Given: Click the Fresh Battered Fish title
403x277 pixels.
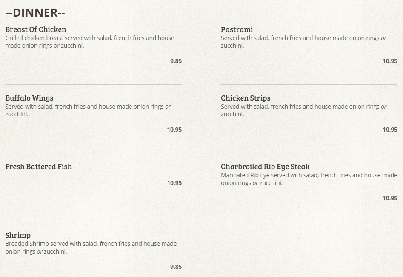Looking at the screenshot, I should click(39, 167).
